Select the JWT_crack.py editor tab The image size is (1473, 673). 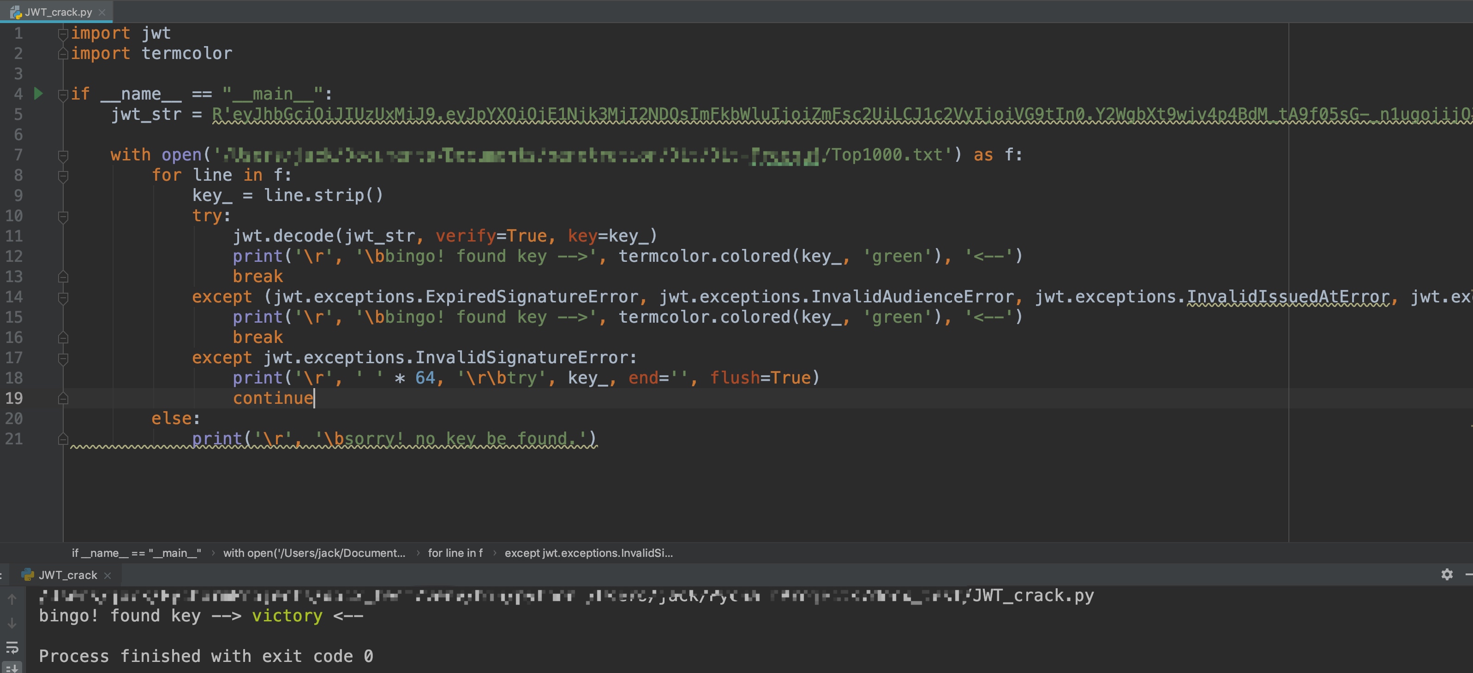(57, 12)
